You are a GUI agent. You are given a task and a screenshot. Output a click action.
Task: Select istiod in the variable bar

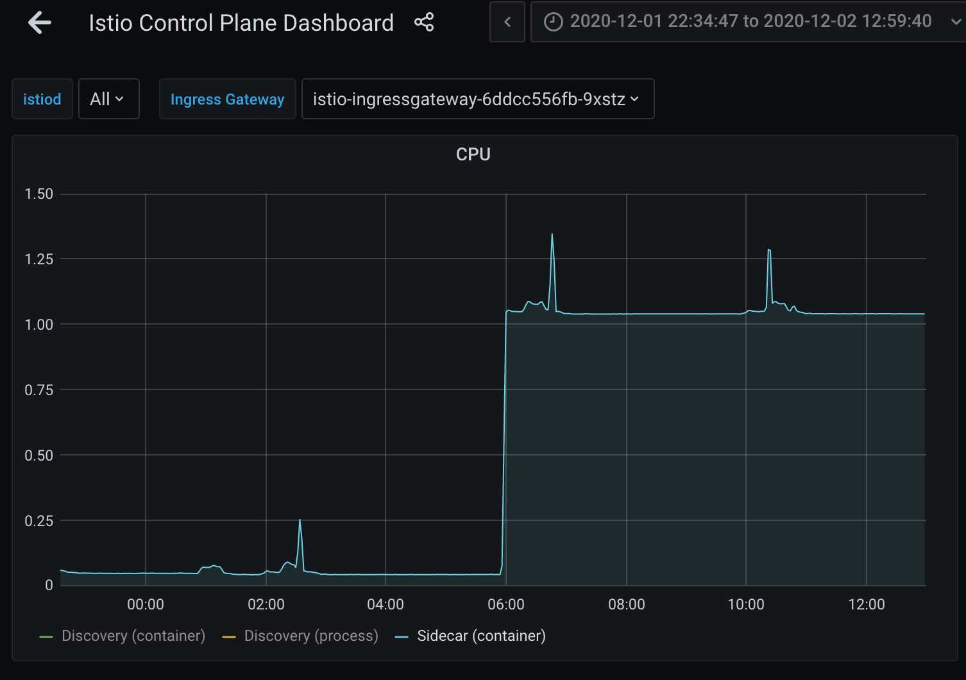(x=42, y=99)
